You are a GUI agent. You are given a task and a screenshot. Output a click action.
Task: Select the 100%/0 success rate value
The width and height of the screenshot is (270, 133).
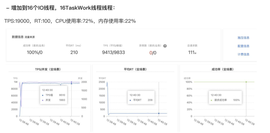[x=35, y=52]
